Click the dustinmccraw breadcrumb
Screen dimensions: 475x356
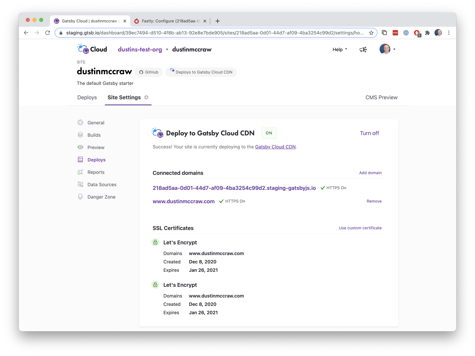tap(192, 49)
